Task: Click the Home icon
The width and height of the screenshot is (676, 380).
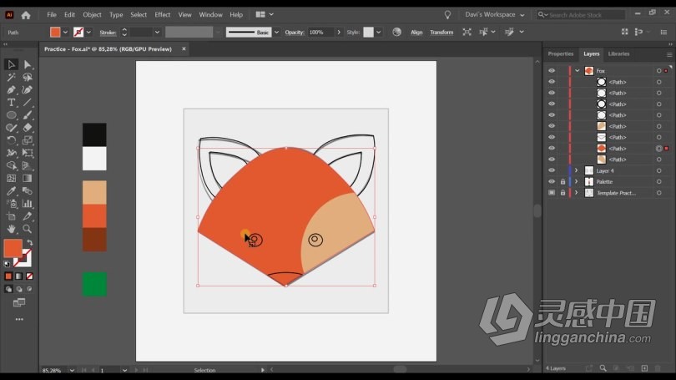Action: pos(26,15)
